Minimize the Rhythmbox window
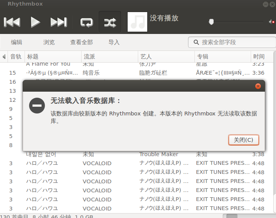 [265, 4]
